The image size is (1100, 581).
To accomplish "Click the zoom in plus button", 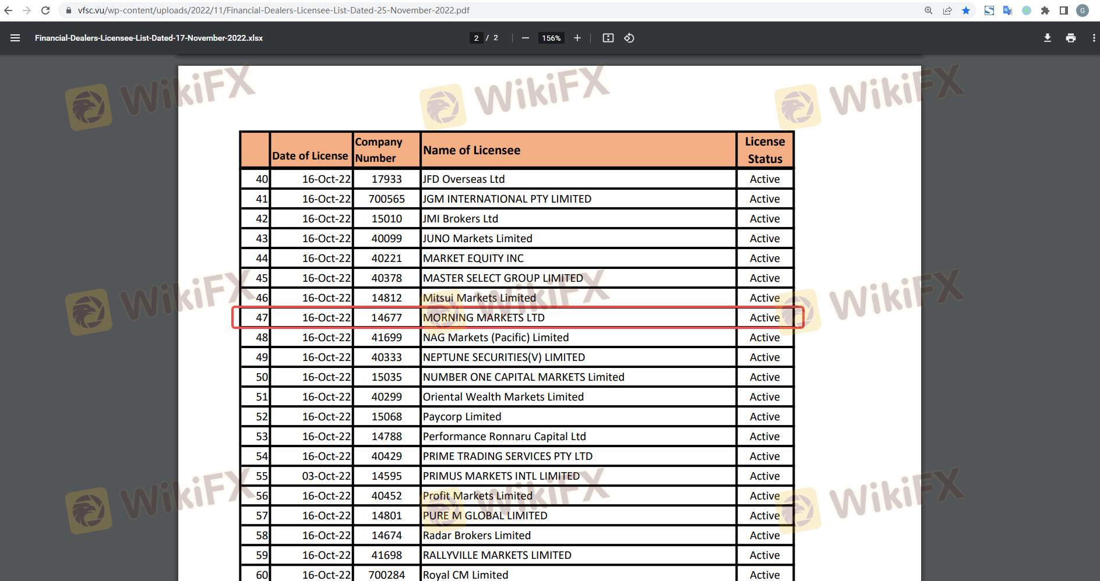I will coord(577,38).
